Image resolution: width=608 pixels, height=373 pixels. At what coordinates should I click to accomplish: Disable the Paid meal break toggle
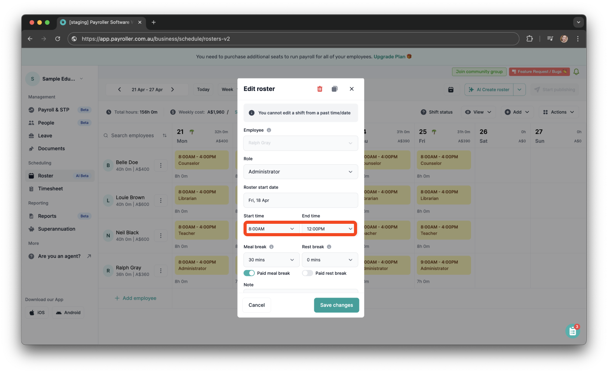[x=249, y=273]
